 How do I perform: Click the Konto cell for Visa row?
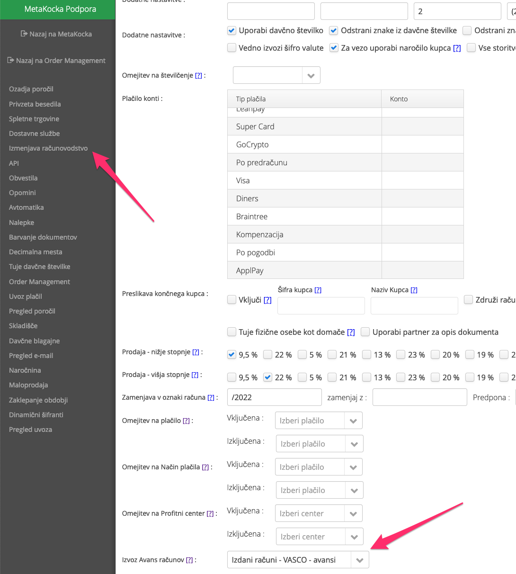pos(422,180)
